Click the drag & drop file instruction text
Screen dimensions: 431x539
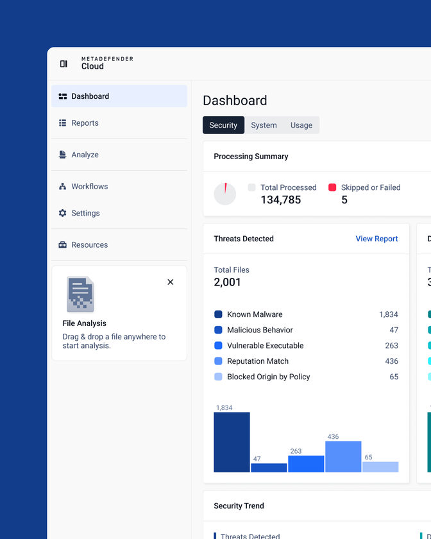(x=114, y=341)
